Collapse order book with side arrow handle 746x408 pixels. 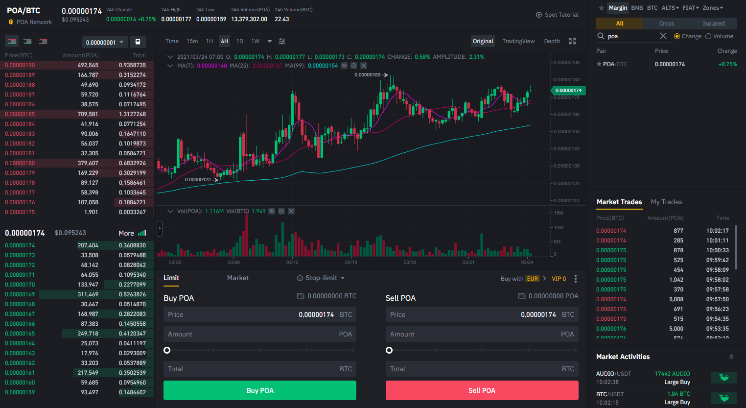160,228
